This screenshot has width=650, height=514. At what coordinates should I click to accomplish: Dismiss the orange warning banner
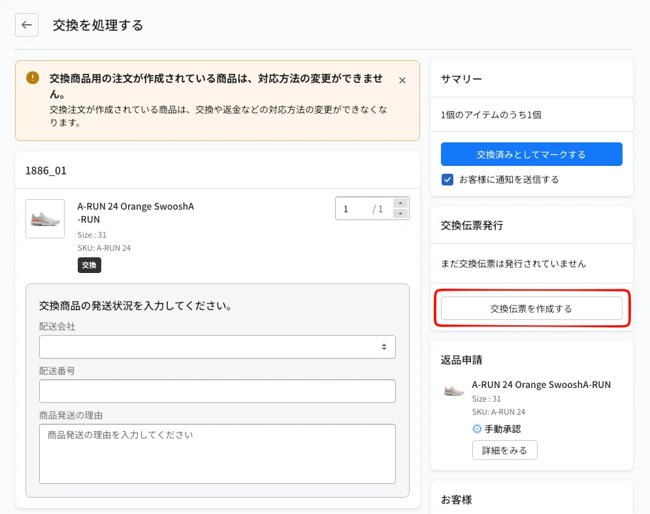[402, 80]
